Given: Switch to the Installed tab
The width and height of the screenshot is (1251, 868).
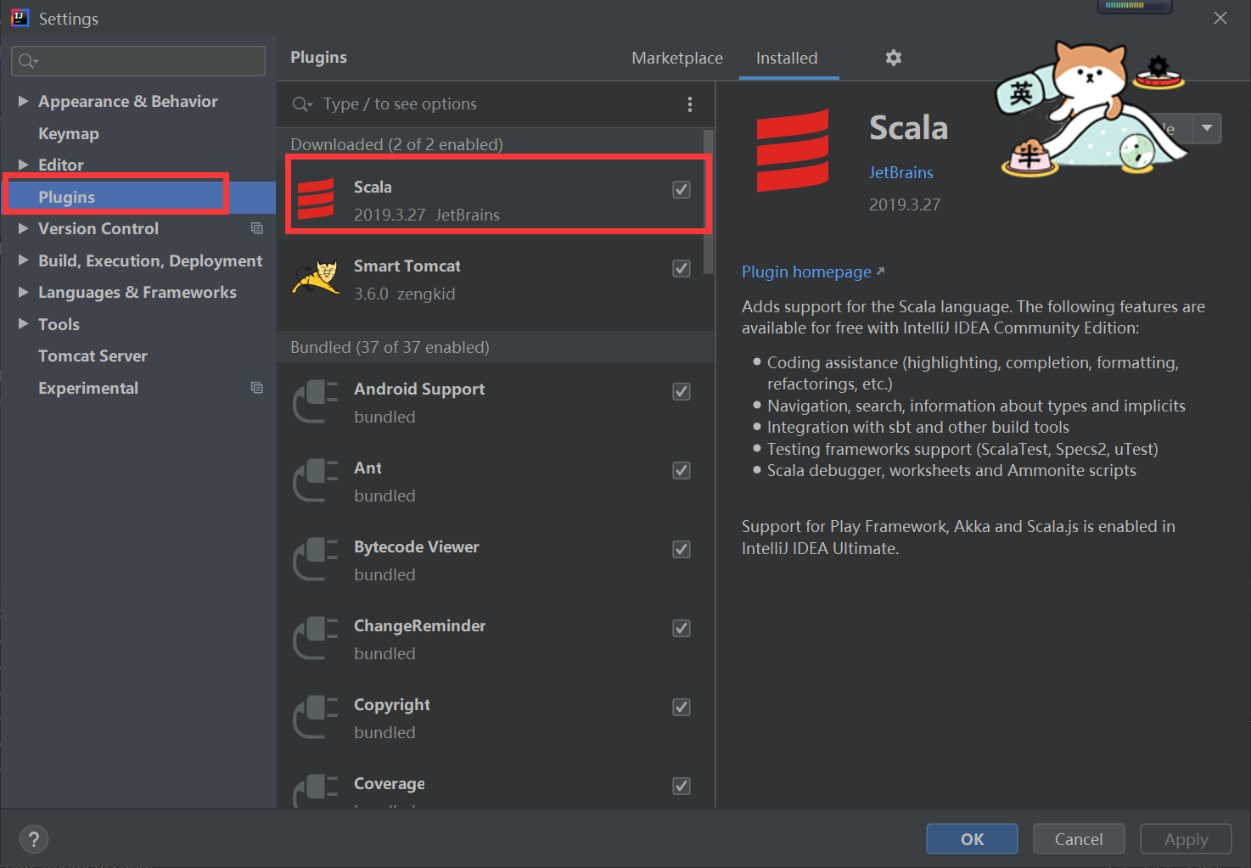Looking at the screenshot, I should click(x=787, y=58).
